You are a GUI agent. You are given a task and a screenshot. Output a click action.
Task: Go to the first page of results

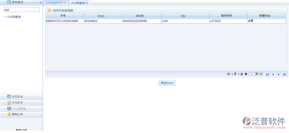(267, 74)
